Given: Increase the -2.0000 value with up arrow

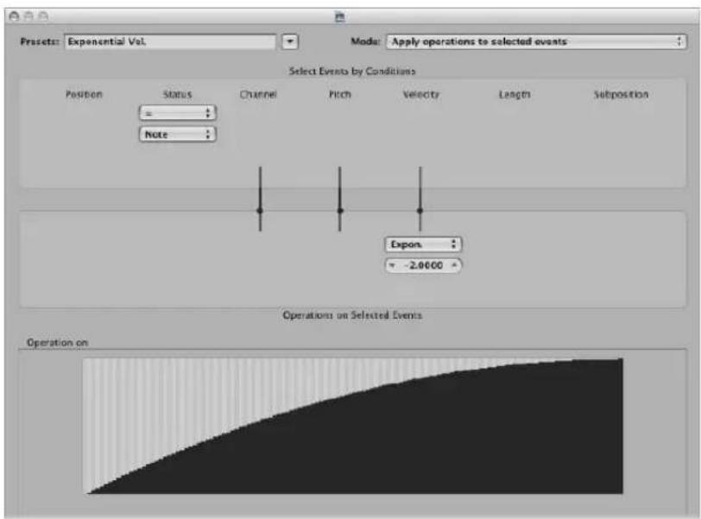Looking at the screenshot, I should click(x=454, y=265).
